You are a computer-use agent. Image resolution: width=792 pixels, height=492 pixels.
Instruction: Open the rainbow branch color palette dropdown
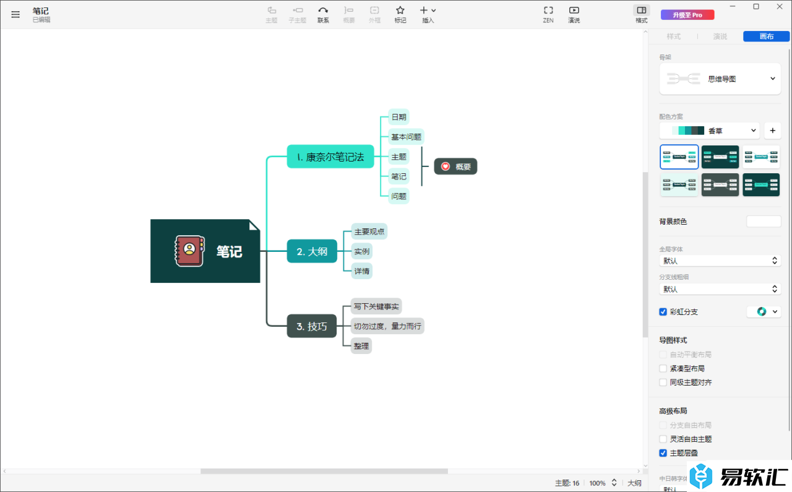click(764, 312)
